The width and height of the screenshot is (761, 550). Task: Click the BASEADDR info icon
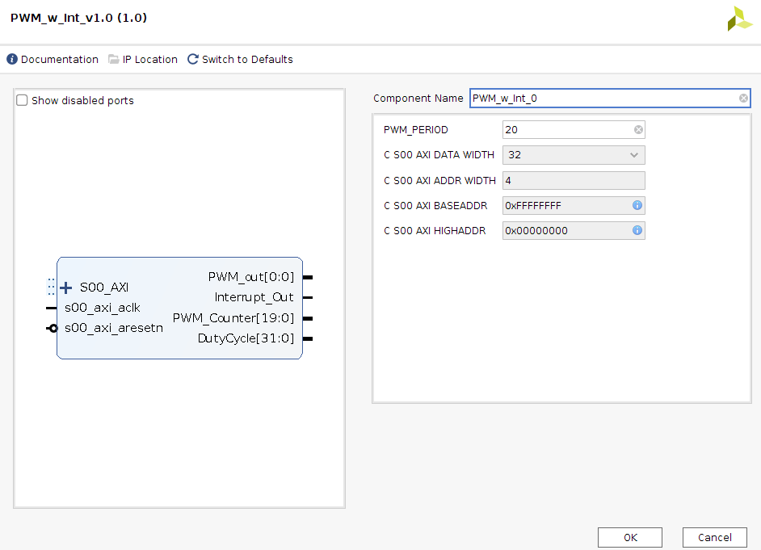[x=637, y=206]
